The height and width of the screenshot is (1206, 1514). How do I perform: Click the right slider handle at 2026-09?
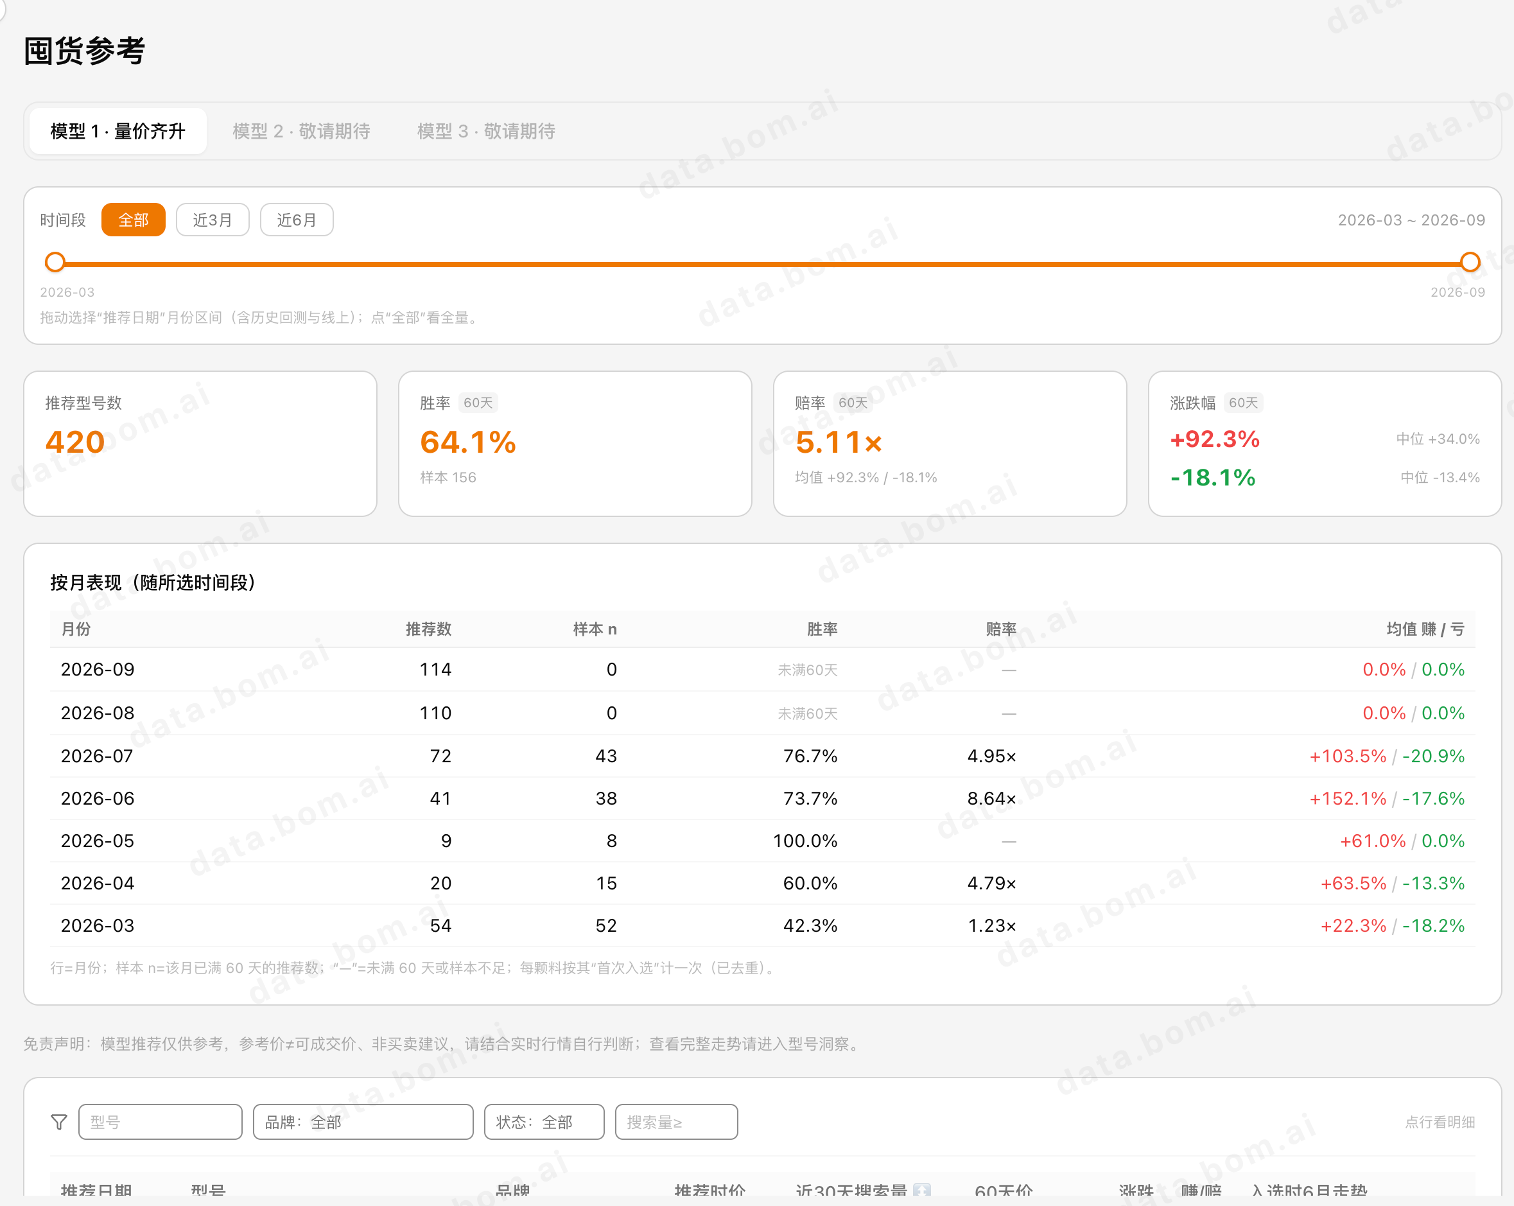(x=1470, y=263)
